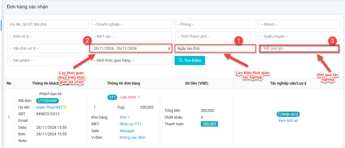This screenshot has width=345, height=148.
Task: Click the Tìm Kiếm search button
Action: point(190,60)
